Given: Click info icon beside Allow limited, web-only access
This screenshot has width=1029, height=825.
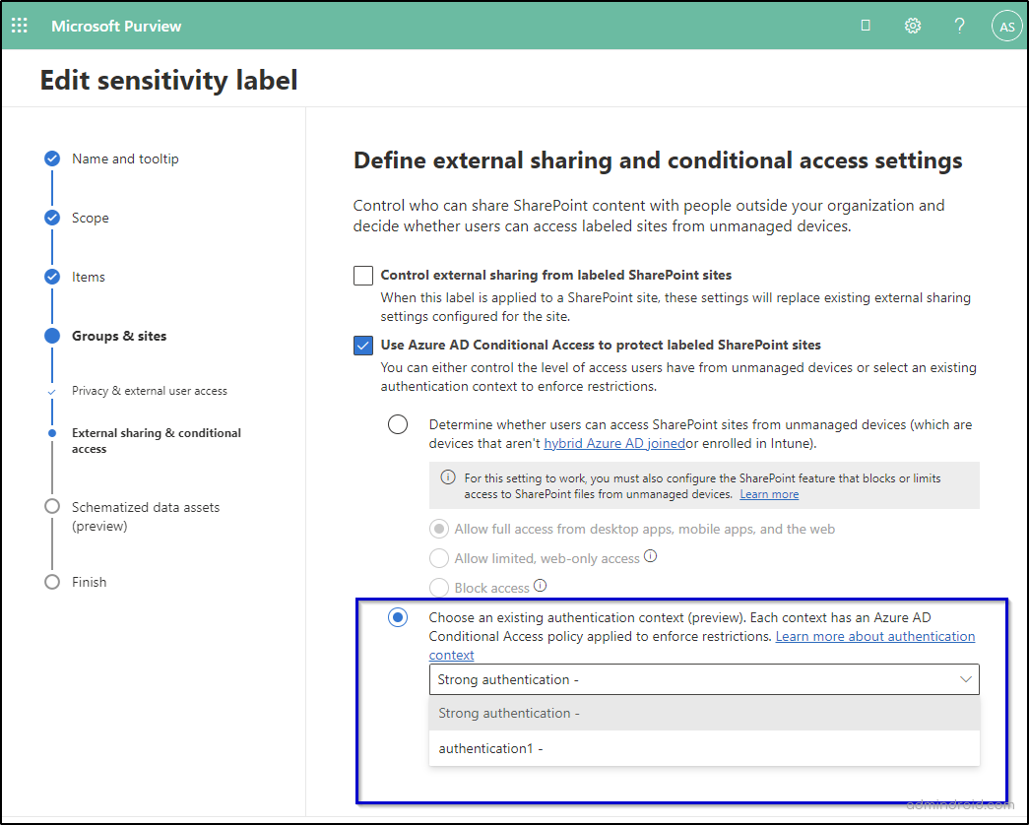Looking at the screenshot, I should (x=650, y=556).
